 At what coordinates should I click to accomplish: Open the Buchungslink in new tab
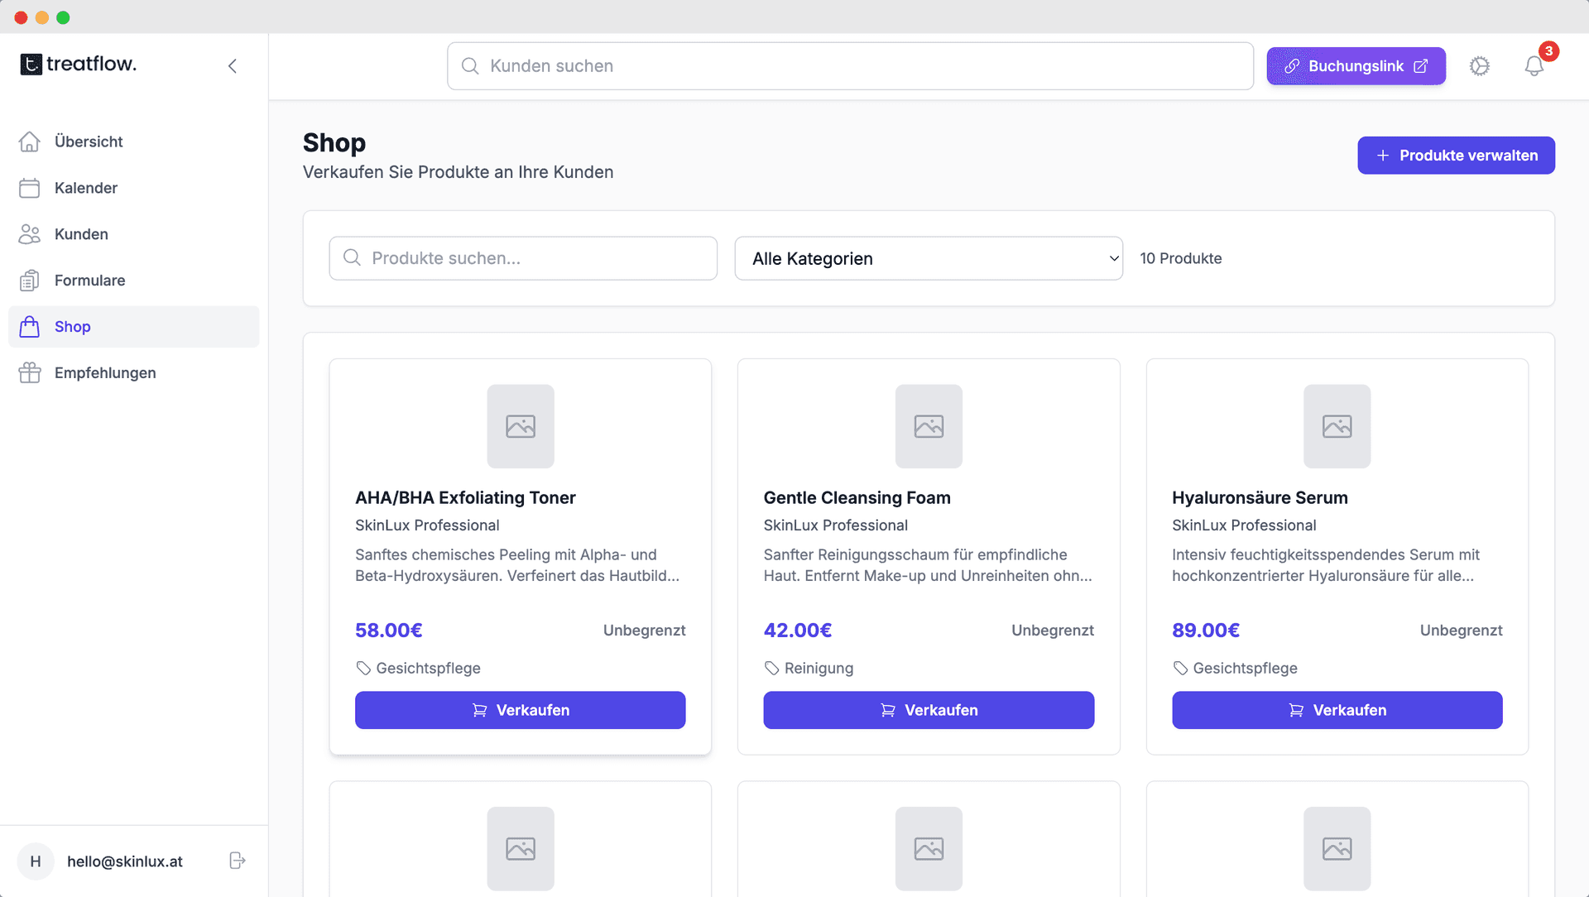pos(1356,66)
